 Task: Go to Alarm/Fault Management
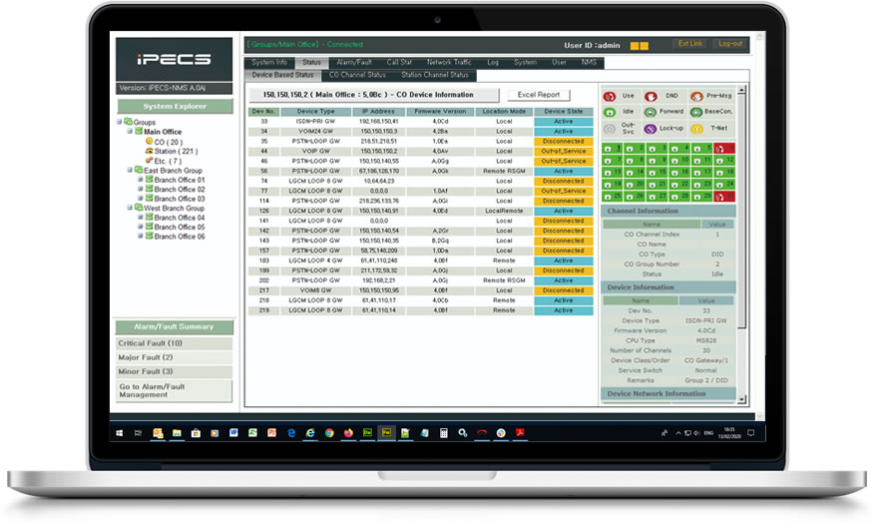(x=174, y=391)
